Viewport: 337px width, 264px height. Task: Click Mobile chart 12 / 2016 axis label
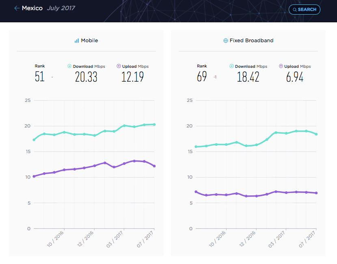[85, 239]
